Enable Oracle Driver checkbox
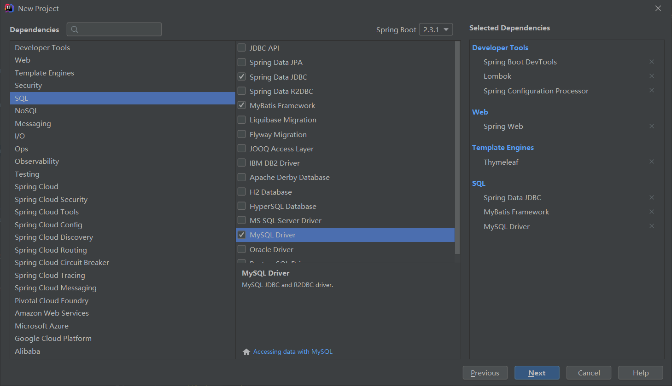 pos(241,249)
